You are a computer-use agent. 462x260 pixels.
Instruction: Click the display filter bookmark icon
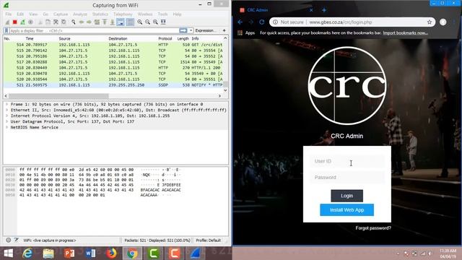(6, 30)
